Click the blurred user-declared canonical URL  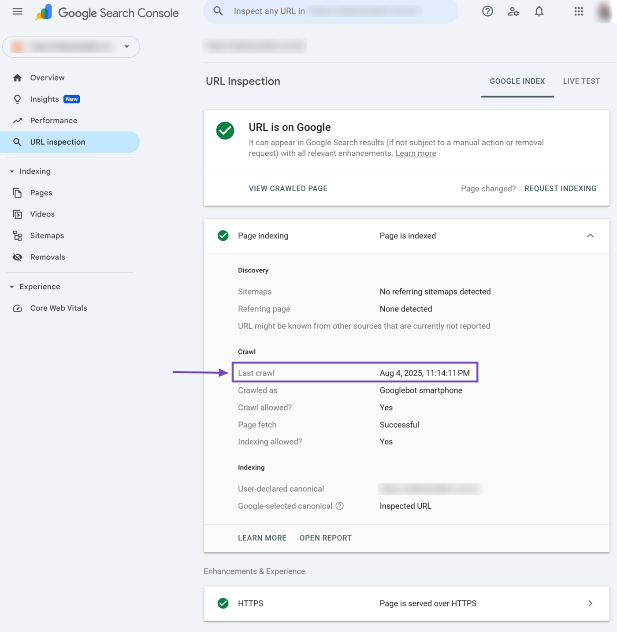[431, 489]
